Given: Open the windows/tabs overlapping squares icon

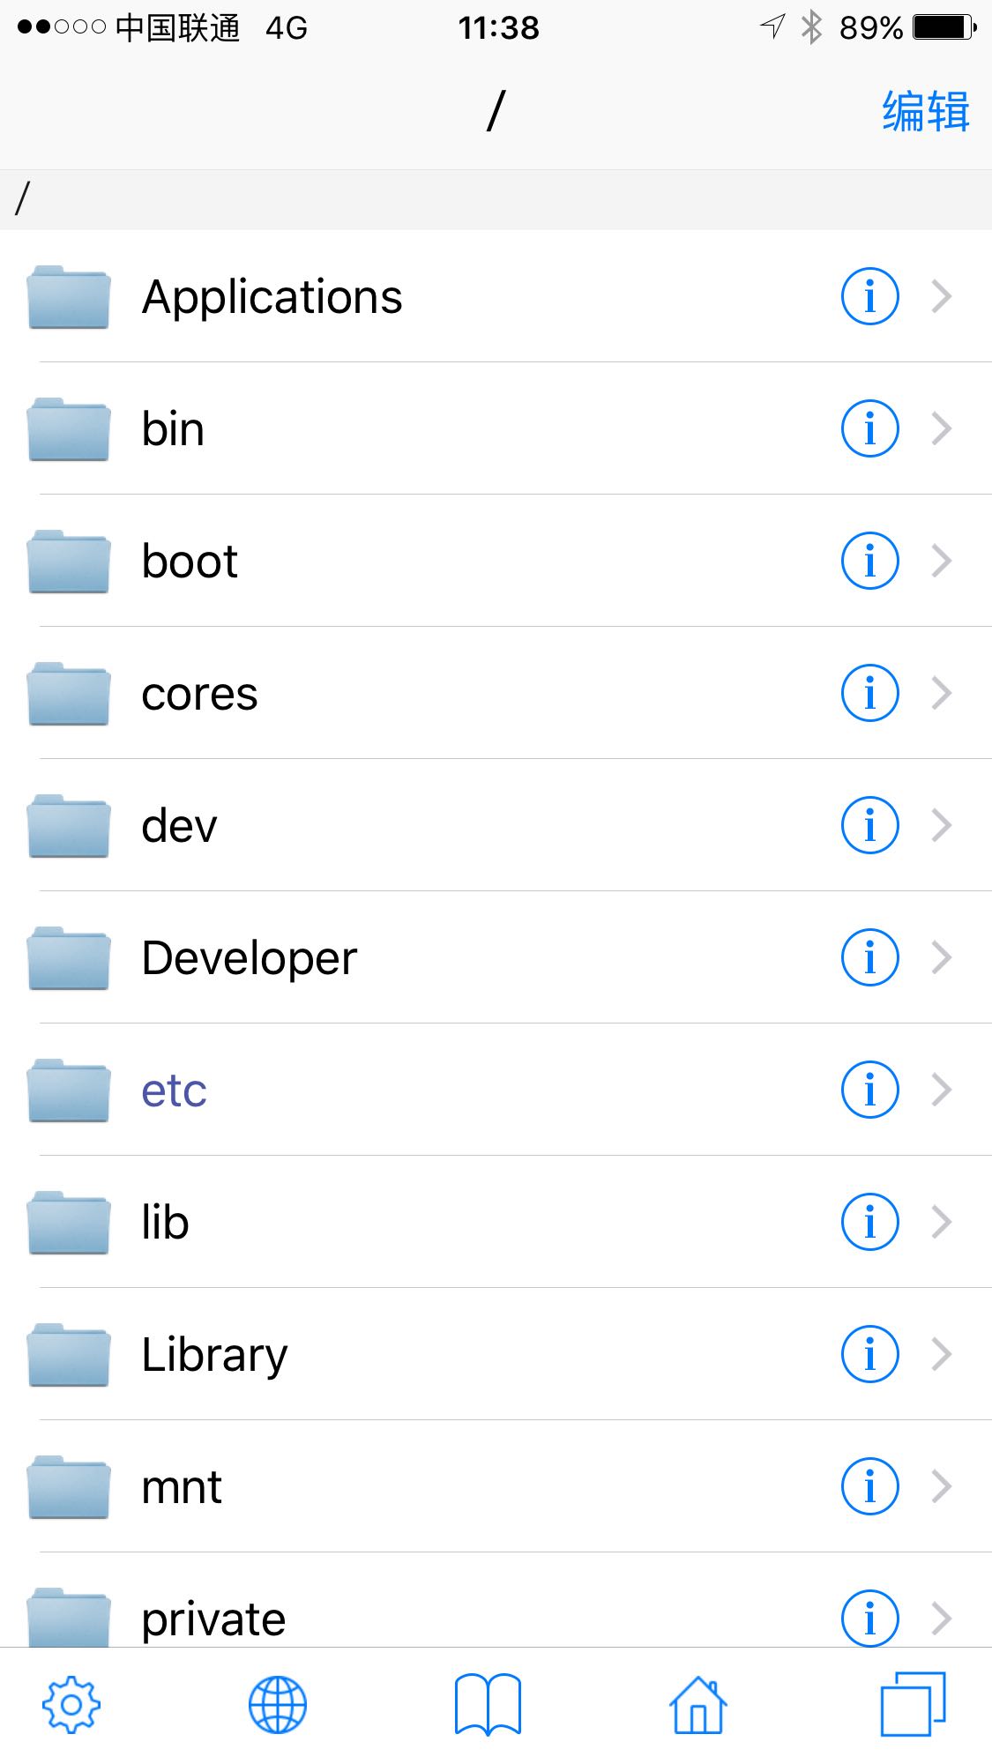Looking at the screenshot, I should click(914, 1704).
